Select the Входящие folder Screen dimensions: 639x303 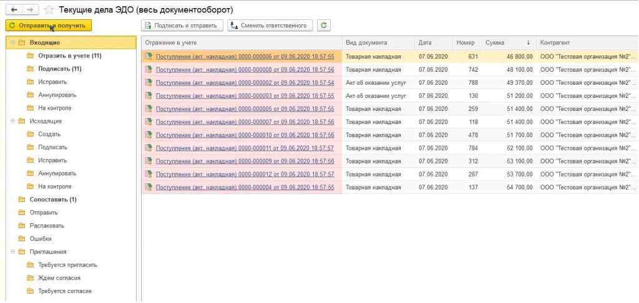(45, 42)
